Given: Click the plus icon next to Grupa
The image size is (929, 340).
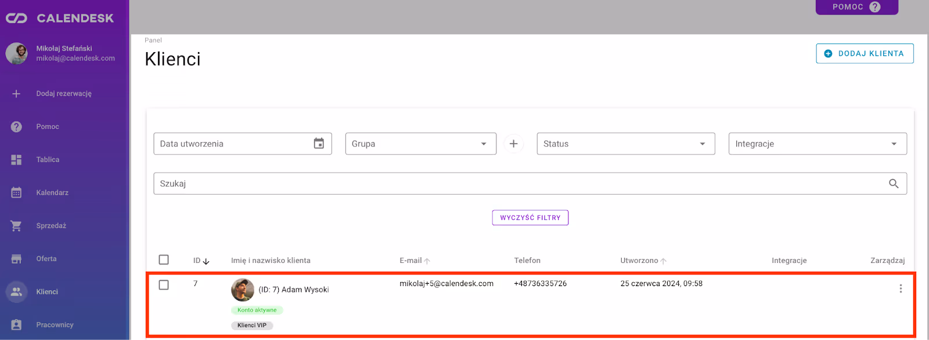Looking at the screenshot, I should (x=513, y=144).
